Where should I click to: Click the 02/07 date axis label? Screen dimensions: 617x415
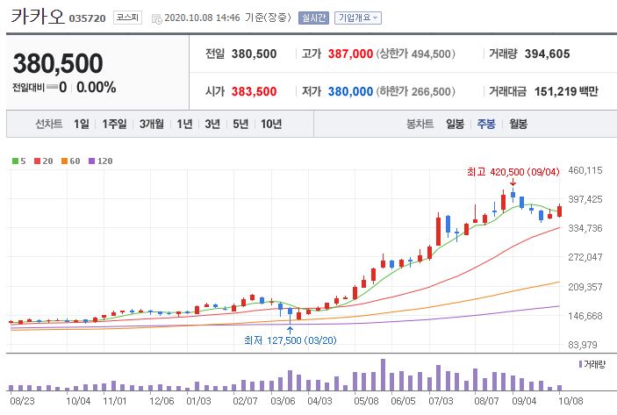[245, 401]
